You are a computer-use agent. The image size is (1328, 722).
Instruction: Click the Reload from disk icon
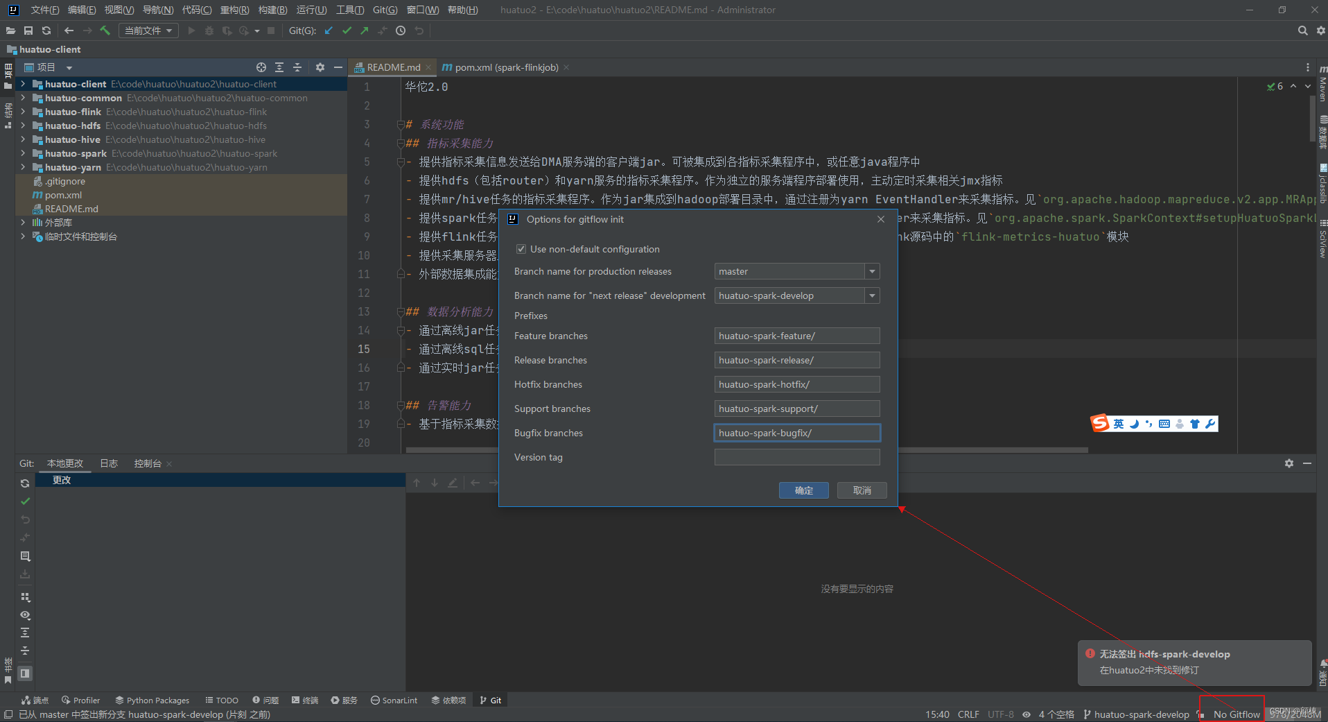tap(46, 31)
